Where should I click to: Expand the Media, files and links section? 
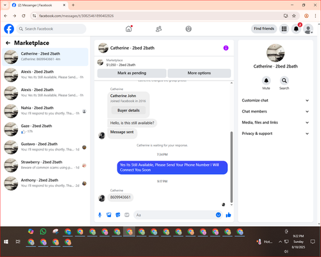coord(275,123)
